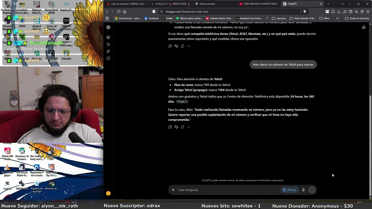
Task: Switch to the El Dui on X tab
Action: click(x=170, y=4)
